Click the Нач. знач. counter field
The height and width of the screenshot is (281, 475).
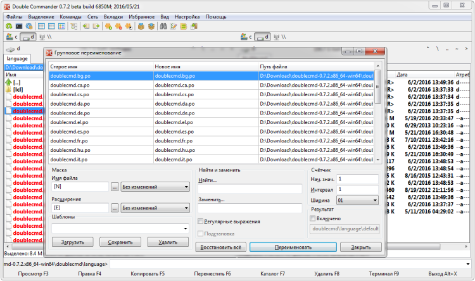pos(357,179)
